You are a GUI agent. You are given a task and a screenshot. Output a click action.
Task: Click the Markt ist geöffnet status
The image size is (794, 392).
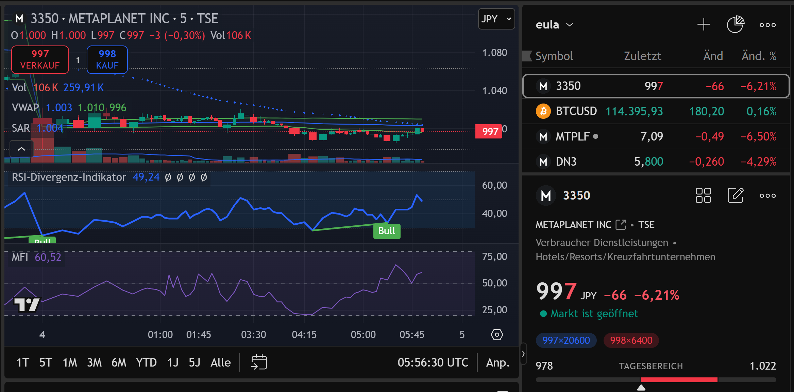pos(594,314)
